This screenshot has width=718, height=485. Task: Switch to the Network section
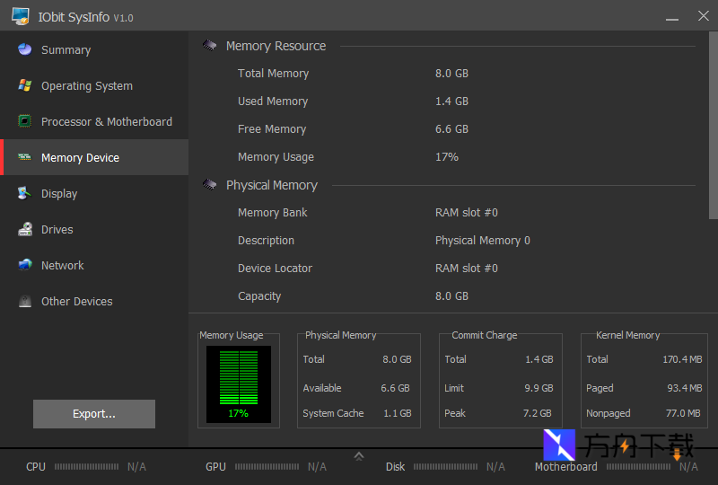click(x=62, y=266)
